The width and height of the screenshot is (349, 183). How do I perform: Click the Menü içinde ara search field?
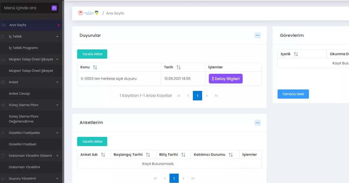tap(27, 8)
